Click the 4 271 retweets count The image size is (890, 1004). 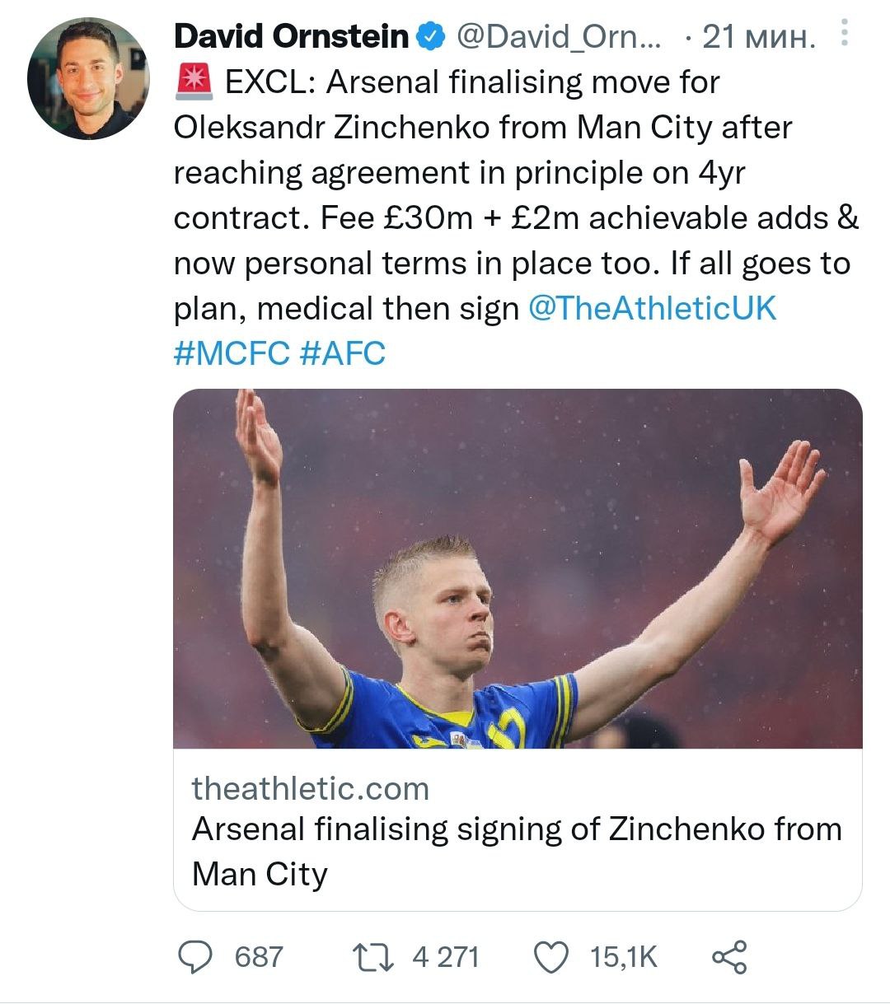click(446, 957)
